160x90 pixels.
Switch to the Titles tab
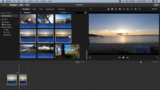coord(41,9)
